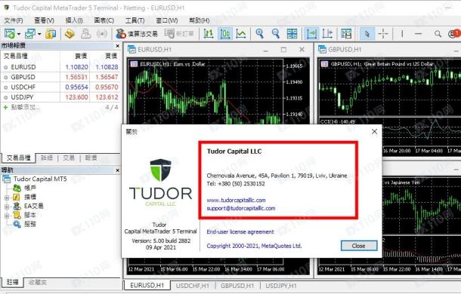Switch to USDCHF,H1 chart tab
The image size is (461, 294).
pos(193,286)
